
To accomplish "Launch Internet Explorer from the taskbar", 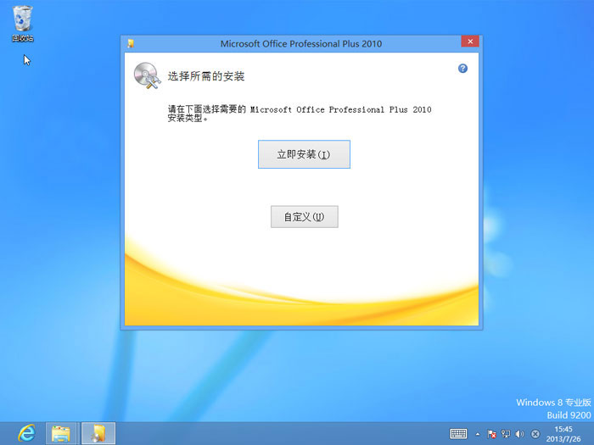I will coord(26,433).
